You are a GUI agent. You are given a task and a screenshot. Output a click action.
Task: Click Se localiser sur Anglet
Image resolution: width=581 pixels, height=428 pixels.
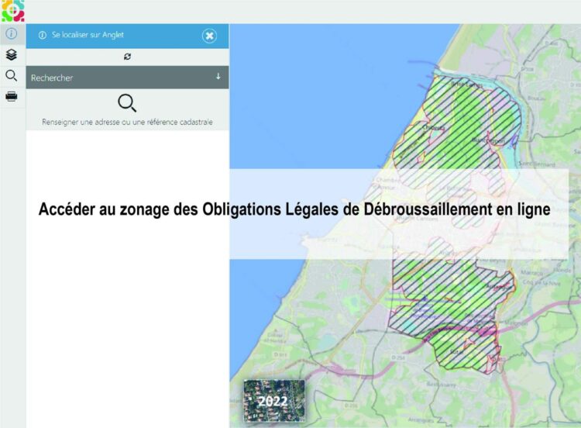(88, 36)
